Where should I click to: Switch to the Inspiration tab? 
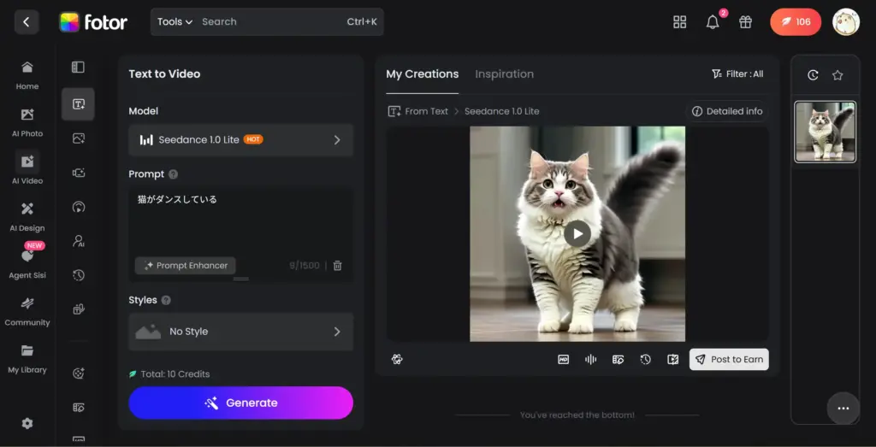click(x=504, y=74)
